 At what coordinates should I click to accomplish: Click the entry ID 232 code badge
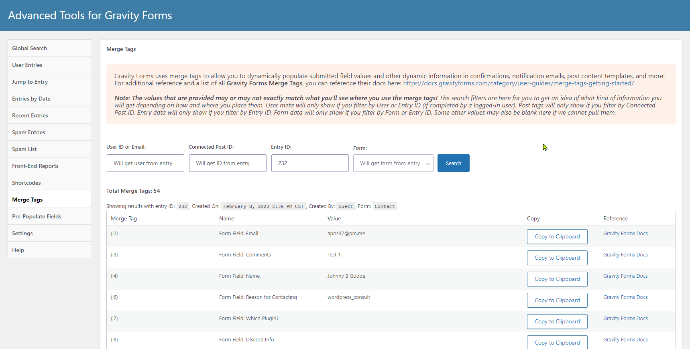coord(183,206)
